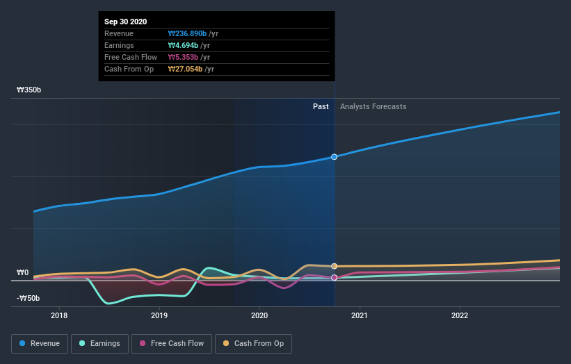
Task: Click the pink Free Cash Flow legend dot
Action: pyautogui.click(x=143, y=343)
